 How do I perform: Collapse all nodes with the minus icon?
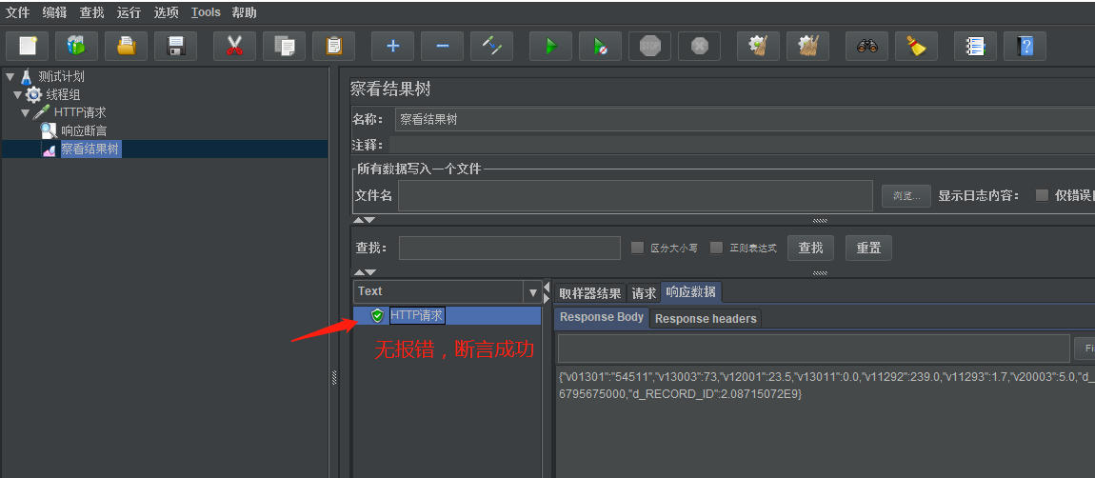click(442, 46)
